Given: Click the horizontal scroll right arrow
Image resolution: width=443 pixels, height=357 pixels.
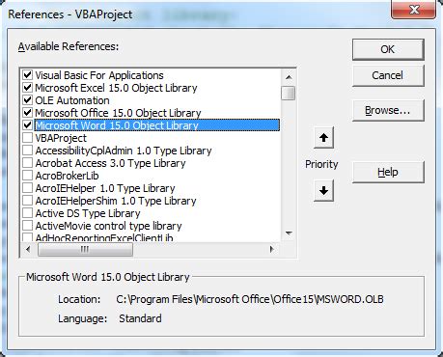Looking at the screenshot, I should click(272, 249).
